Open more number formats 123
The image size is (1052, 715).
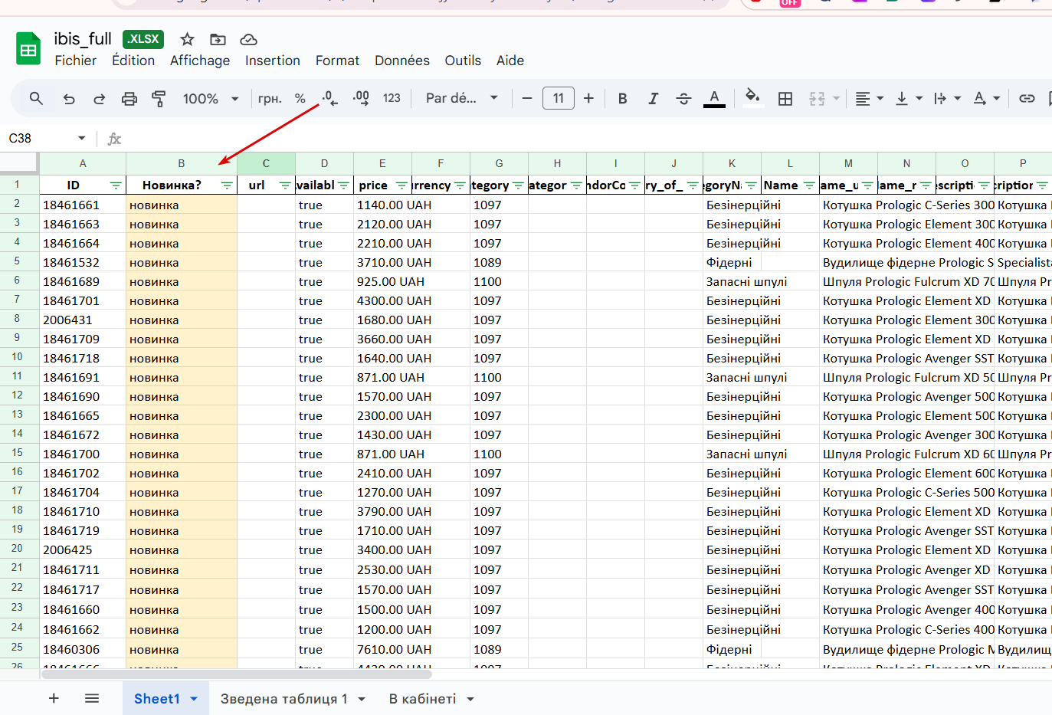(392, 98)
